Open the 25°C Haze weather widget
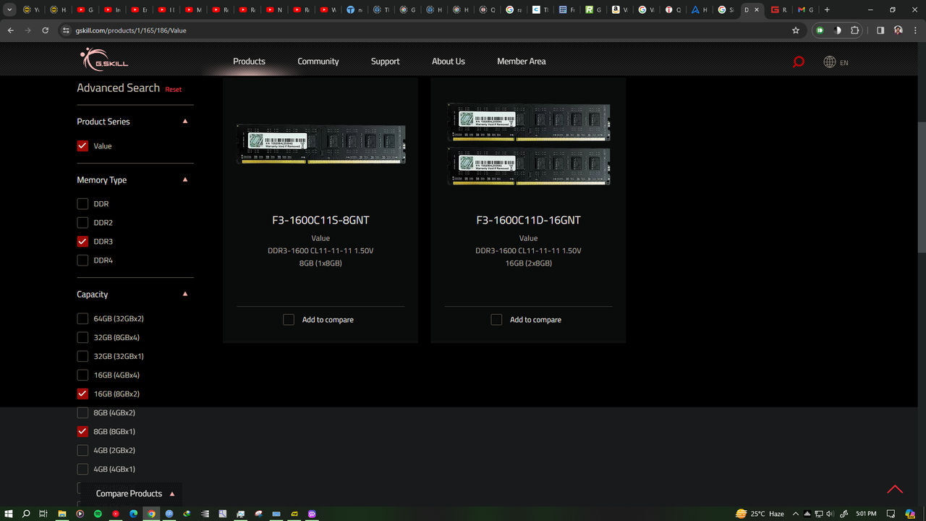 (x=760, y=514)
